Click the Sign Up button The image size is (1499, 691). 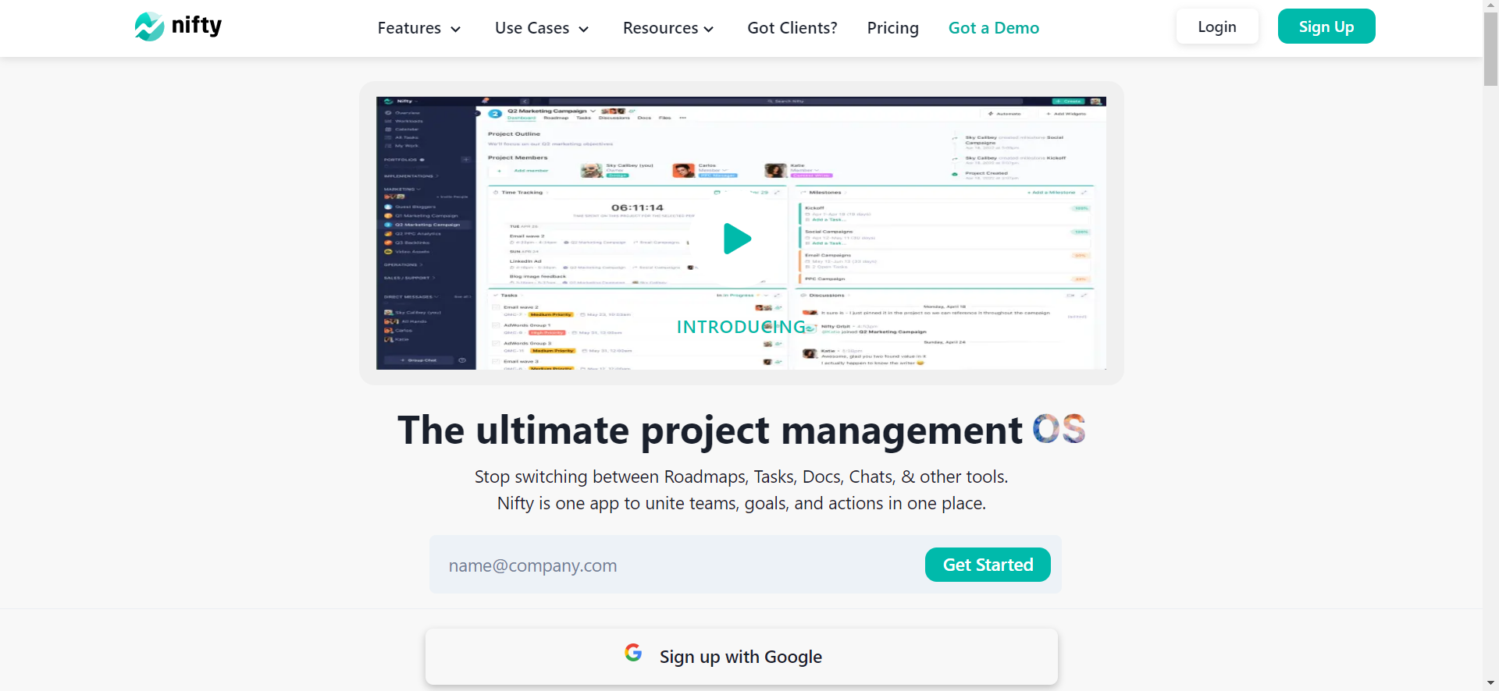click(1326, 27)
